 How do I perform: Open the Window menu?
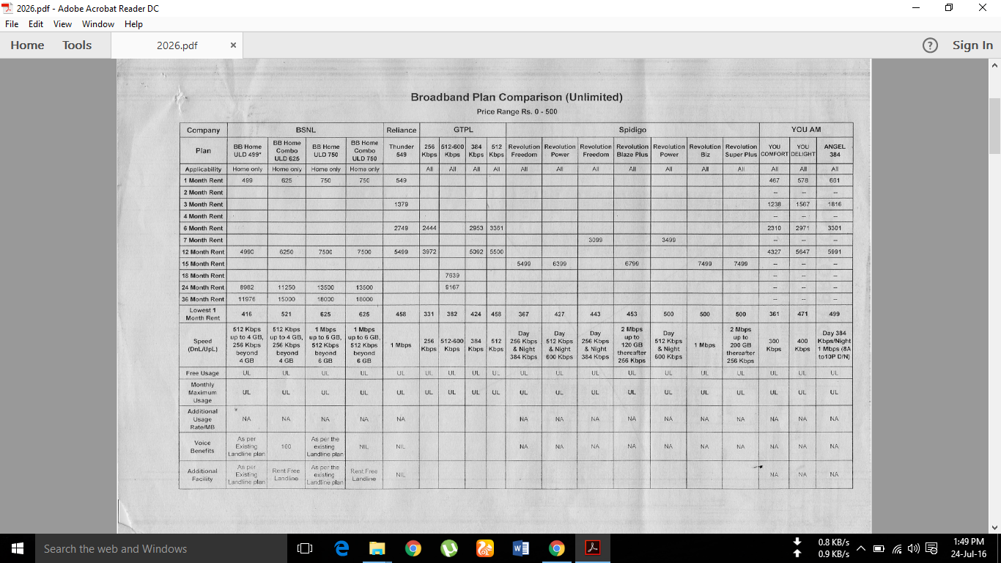(x=98, y=24)
